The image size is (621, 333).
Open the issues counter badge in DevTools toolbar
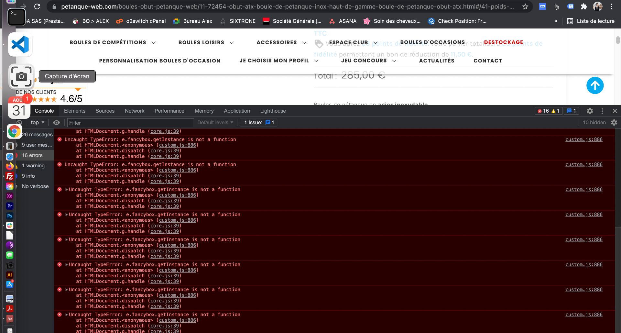pos(572,111)
